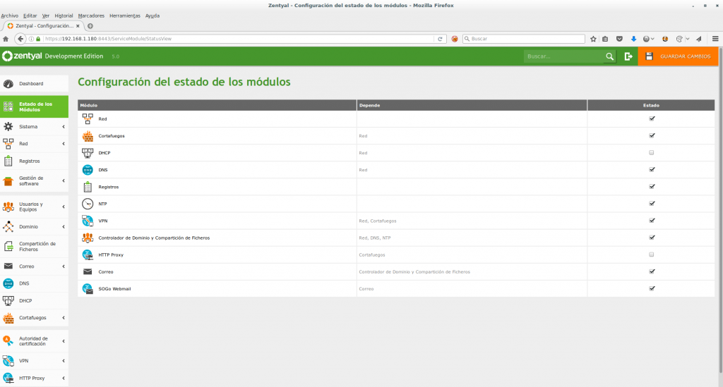Open the Herramientas menu
Viewport: 723px width, 387px height.
coord(125,16)
